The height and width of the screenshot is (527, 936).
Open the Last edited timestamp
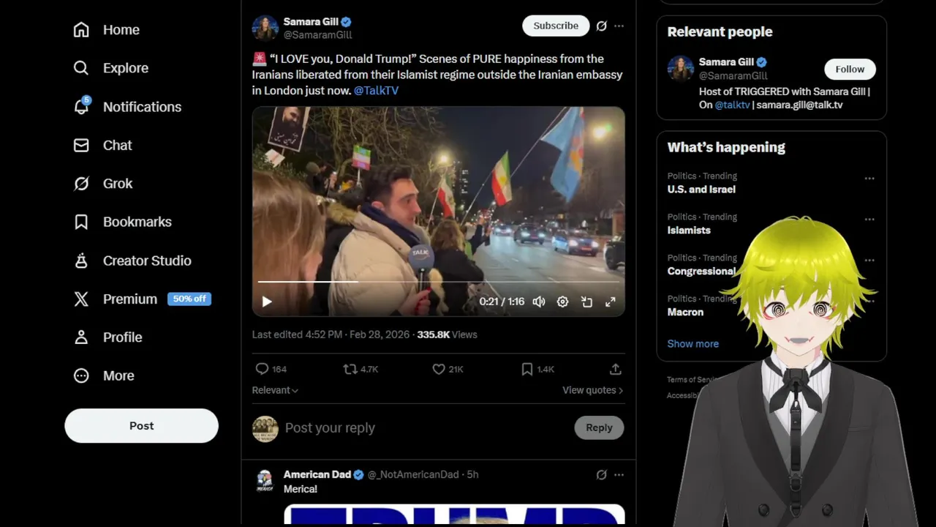331,334
